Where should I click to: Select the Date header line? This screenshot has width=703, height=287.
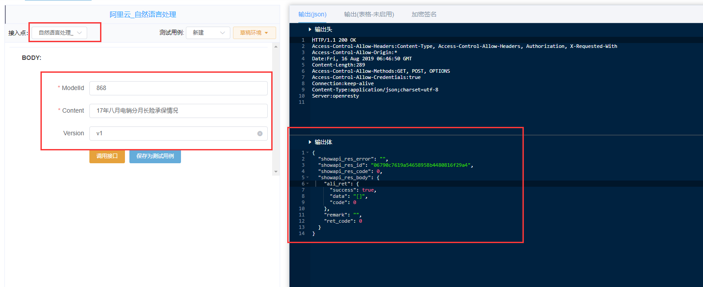pyautogui.click(x=362, y=59)
